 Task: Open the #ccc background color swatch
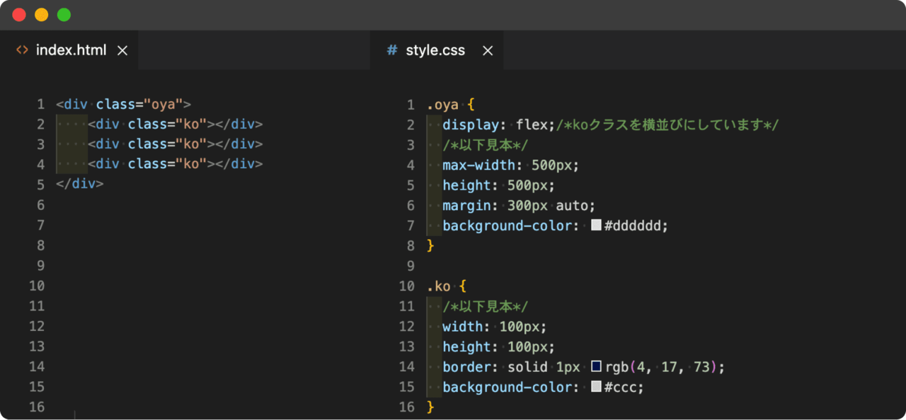coord(596,387)
